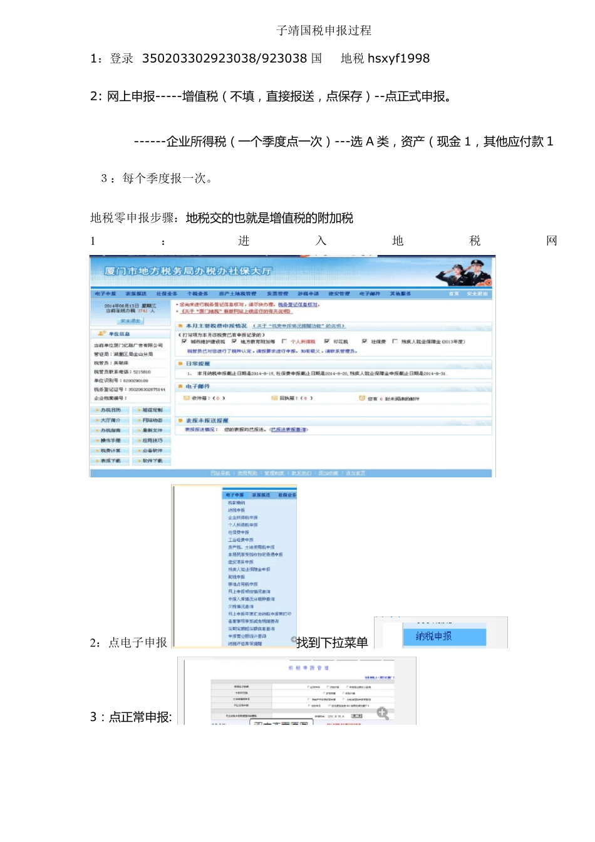The height and width of the screenshot is (842, 595).
Task: Check the 个人所得税 checkbox
Action: [284, 341]
